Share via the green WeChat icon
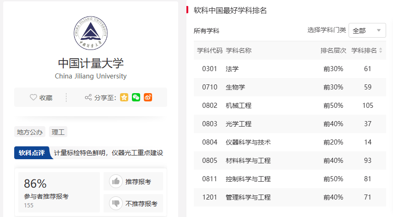The width and height of the screenshot is (393, 217). [x=136, y=97]
